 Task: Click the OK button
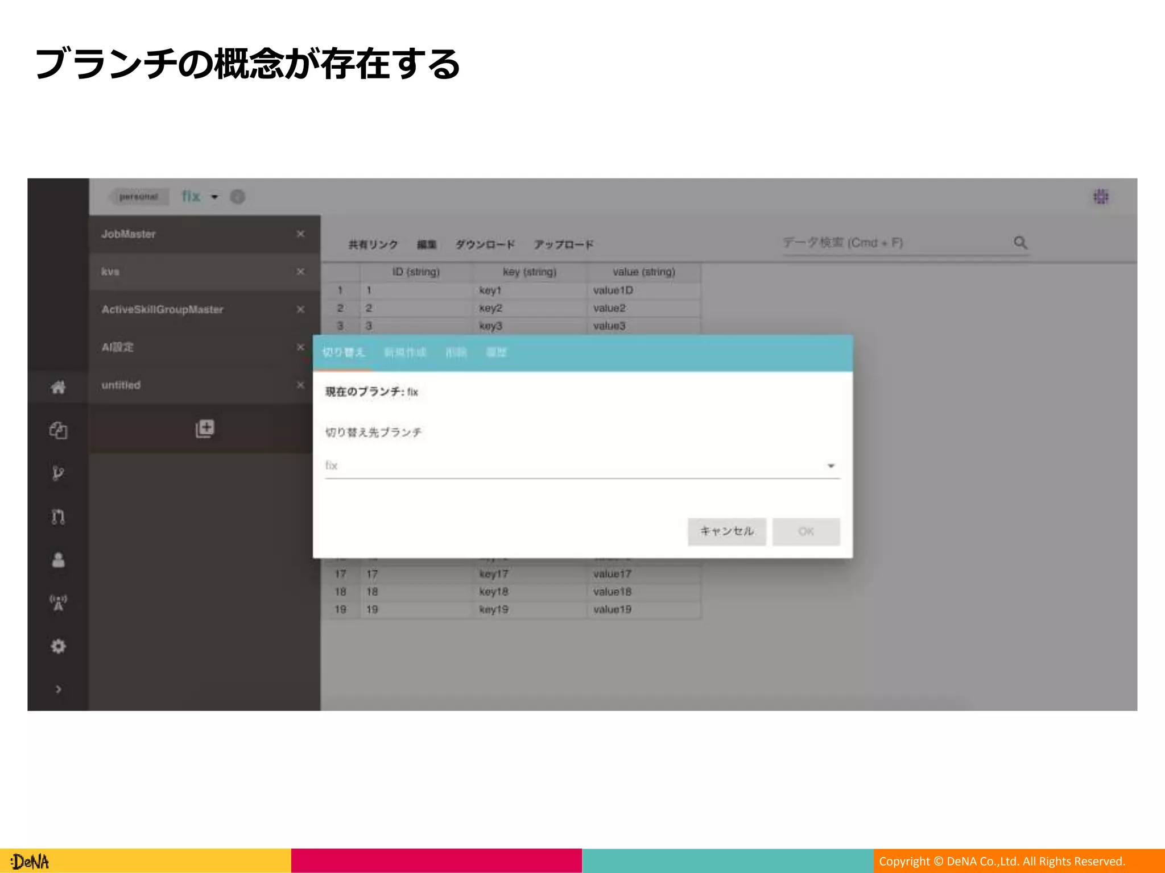point(806,531)
